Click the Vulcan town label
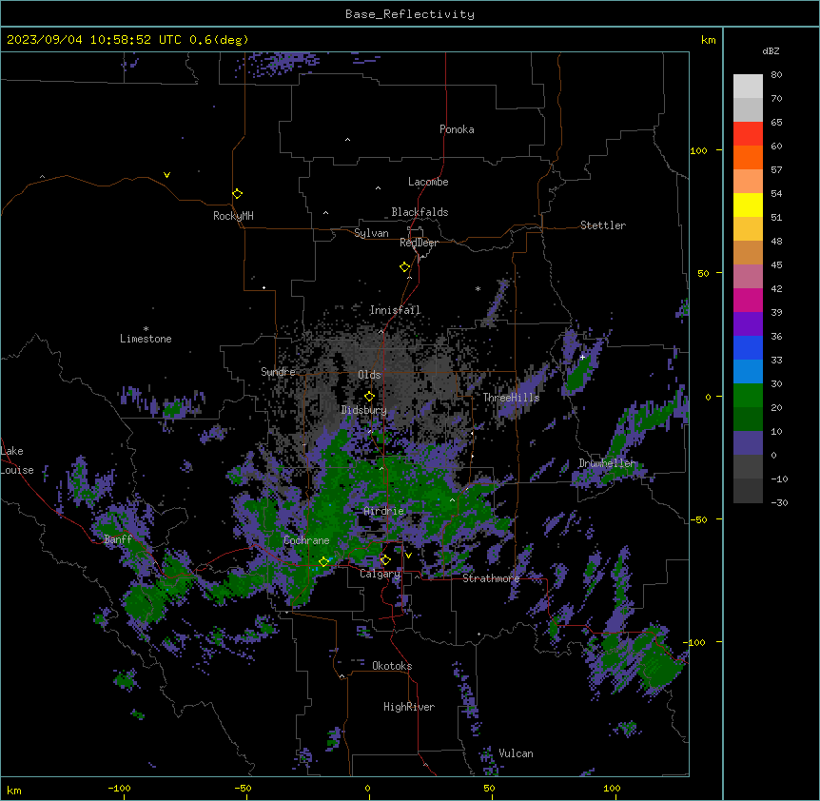This screenshot has width=820, height=801. coord(516,752)
